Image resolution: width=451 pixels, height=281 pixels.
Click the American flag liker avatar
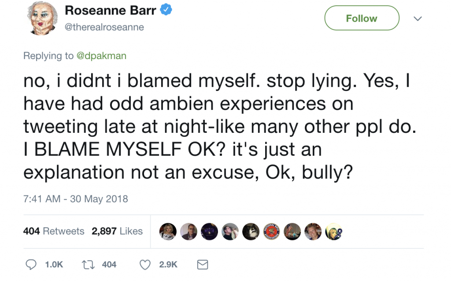click(x=292, y=231)
